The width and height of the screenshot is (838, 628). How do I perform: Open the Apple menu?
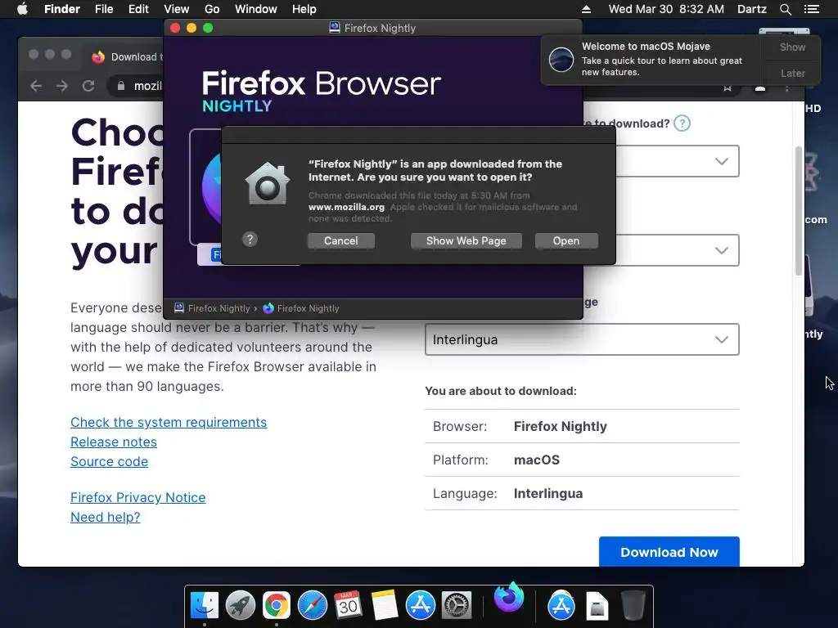(22, 9)
